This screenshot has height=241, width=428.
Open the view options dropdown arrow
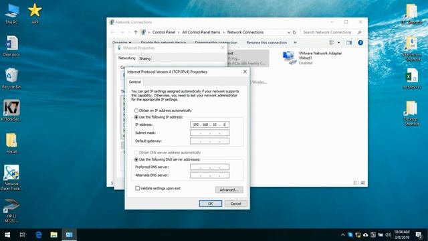tap(339, 43)
